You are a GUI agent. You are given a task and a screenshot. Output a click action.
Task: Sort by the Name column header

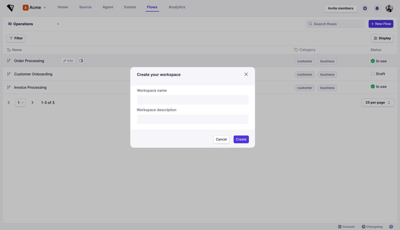click(x=14, y=50)
